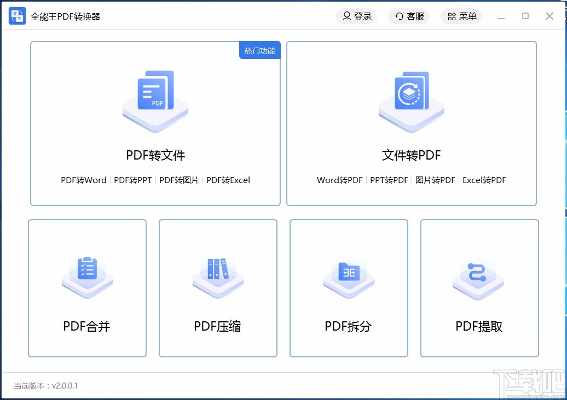Image resolution: width=567 pixels, height=400 pixels.
Task: Select the grid icon next to 菜单
Action: (451, 16)
